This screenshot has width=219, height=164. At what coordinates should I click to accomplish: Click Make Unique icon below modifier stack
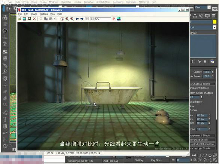tap(200, 61)
